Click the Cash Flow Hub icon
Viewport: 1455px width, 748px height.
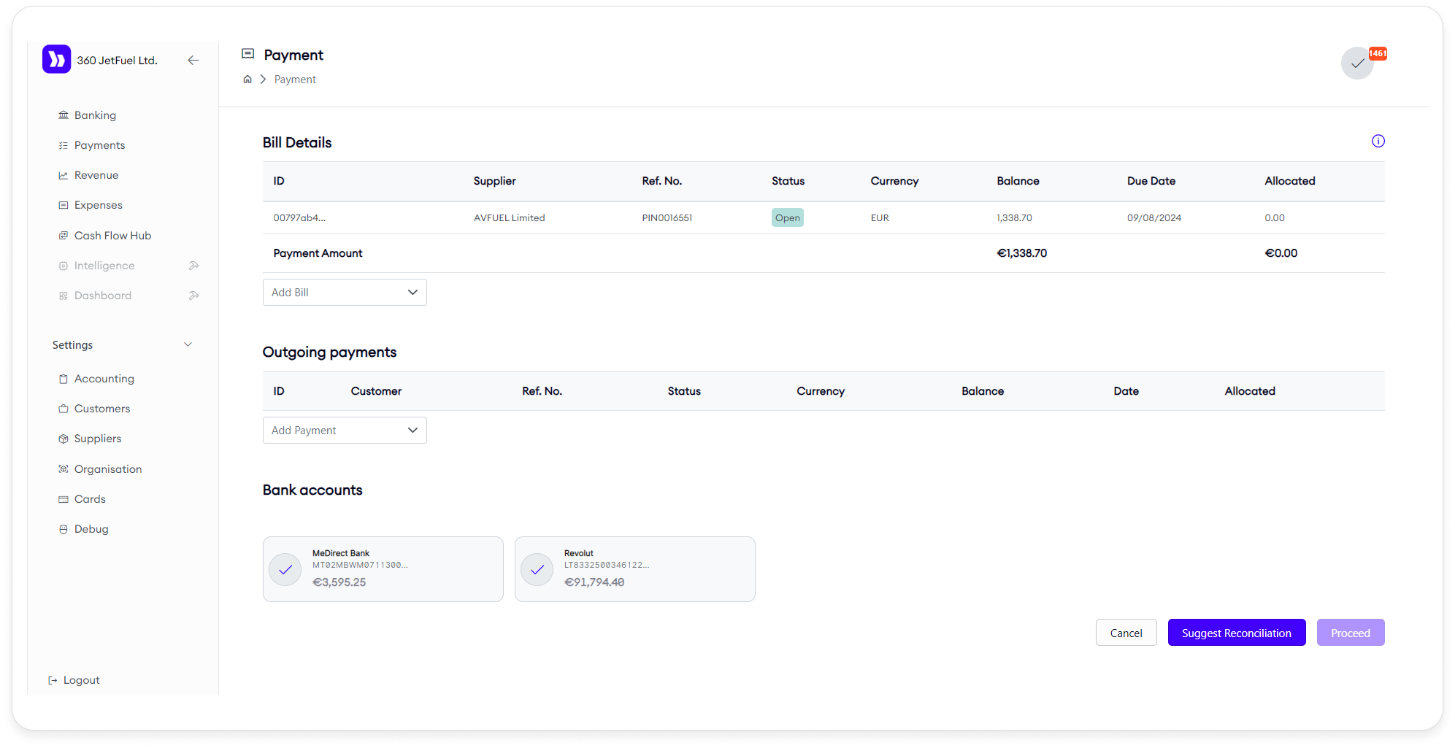pos(64,236)
